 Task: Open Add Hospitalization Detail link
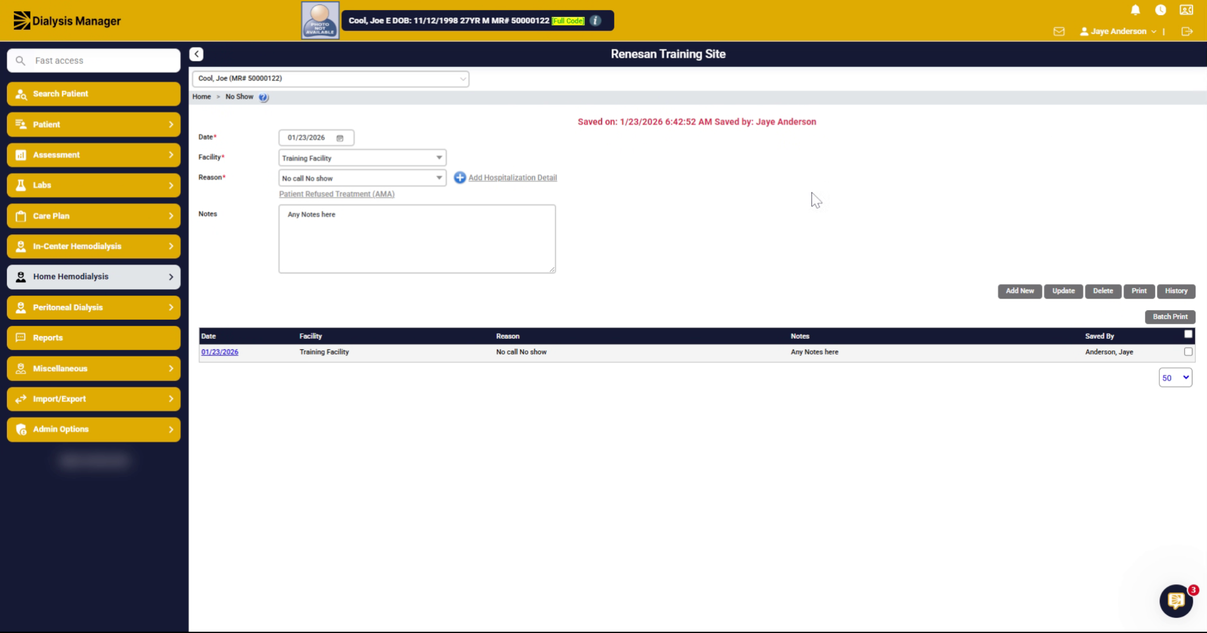click(x=512, y=177)
